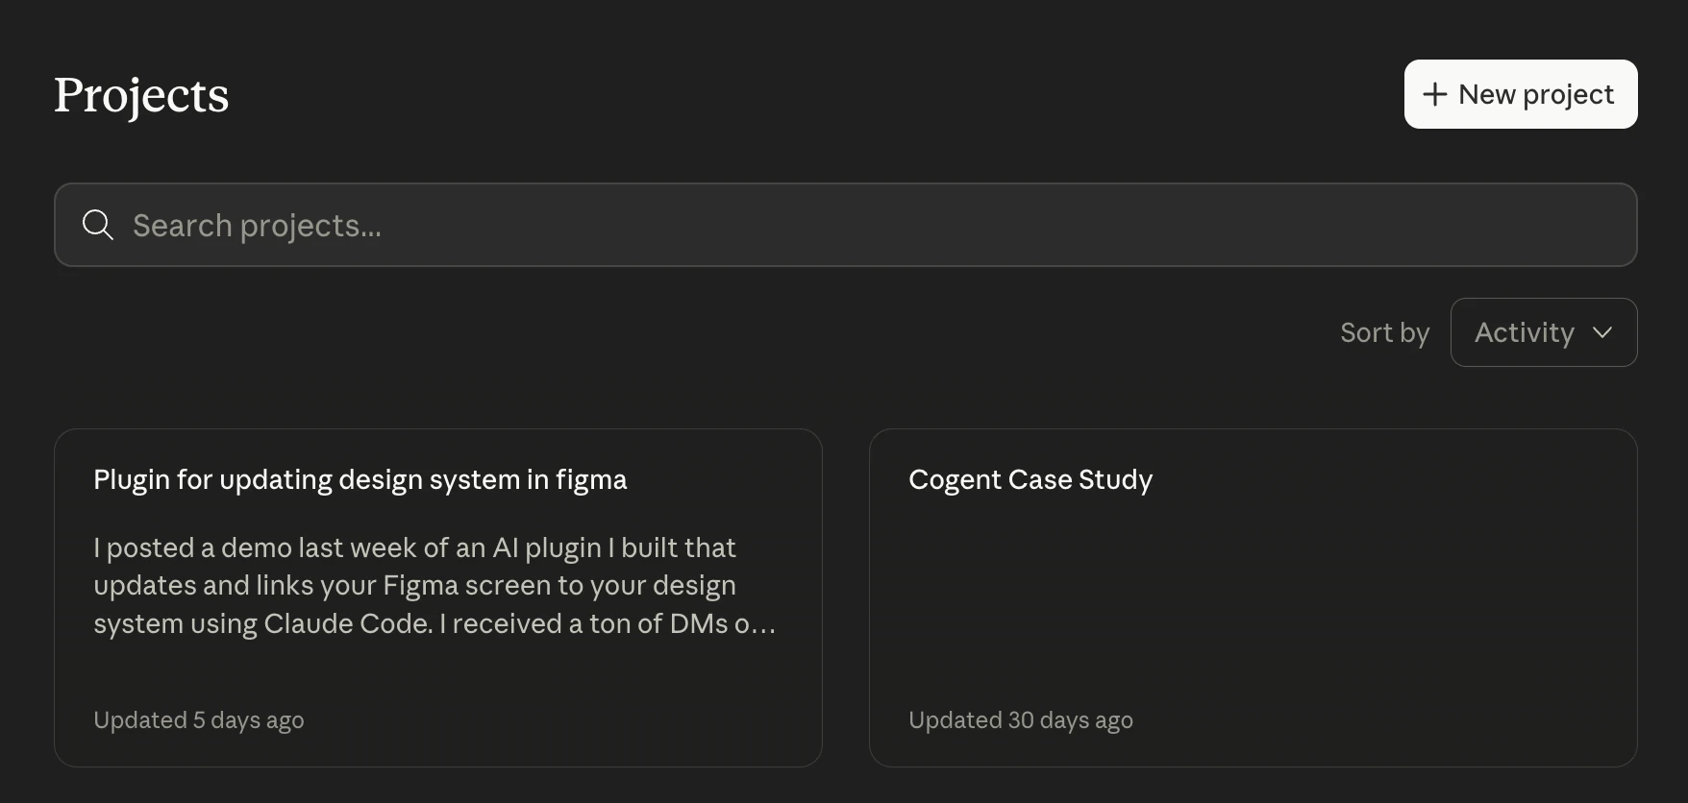Click the 'Search projects...' placeholder text
This screenshot has width=1688, height=803.
257,226
